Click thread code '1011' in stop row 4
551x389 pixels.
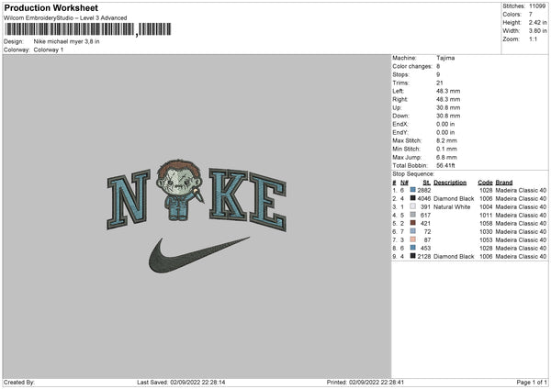486,216
